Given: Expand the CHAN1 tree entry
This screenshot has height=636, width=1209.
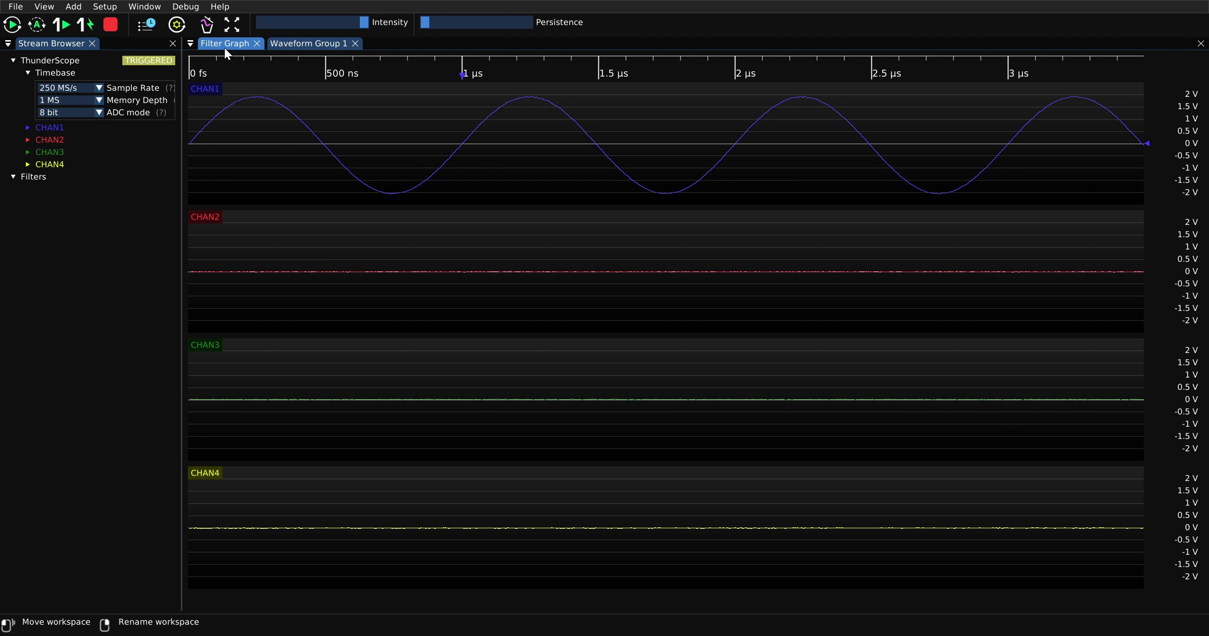Looking at the screenshot, I should pyautogui.click(x=28, y=128).
